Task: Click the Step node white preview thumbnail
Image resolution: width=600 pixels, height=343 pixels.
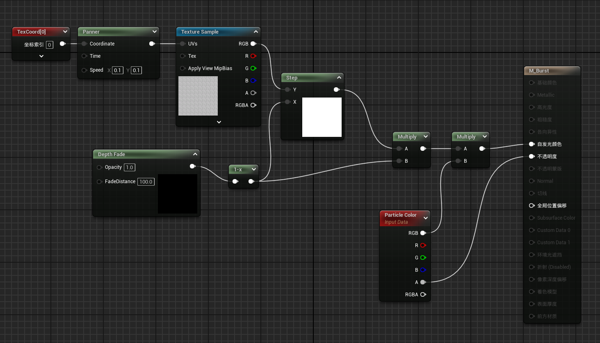Action: (x=322, y=117)
